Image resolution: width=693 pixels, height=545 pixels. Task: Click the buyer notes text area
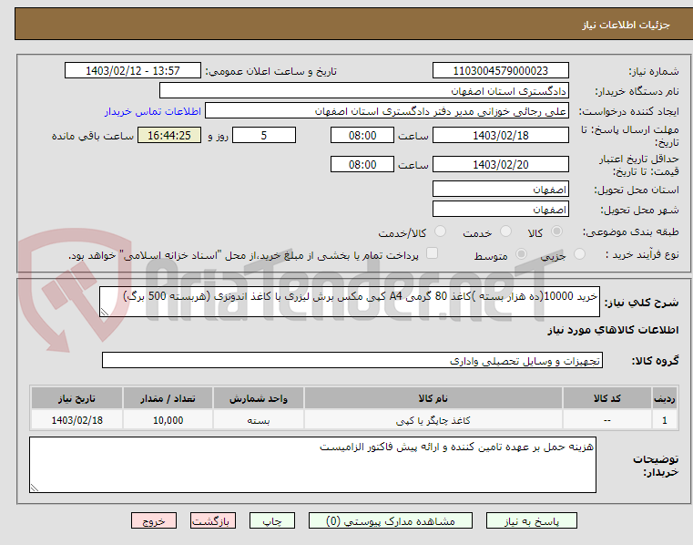[x=313, y=465]
